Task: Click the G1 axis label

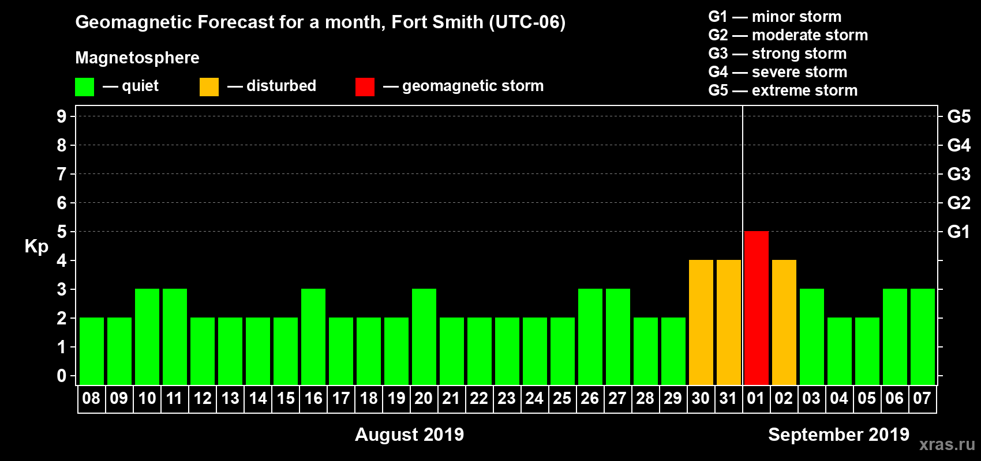Action: click(x=959, y=232)
